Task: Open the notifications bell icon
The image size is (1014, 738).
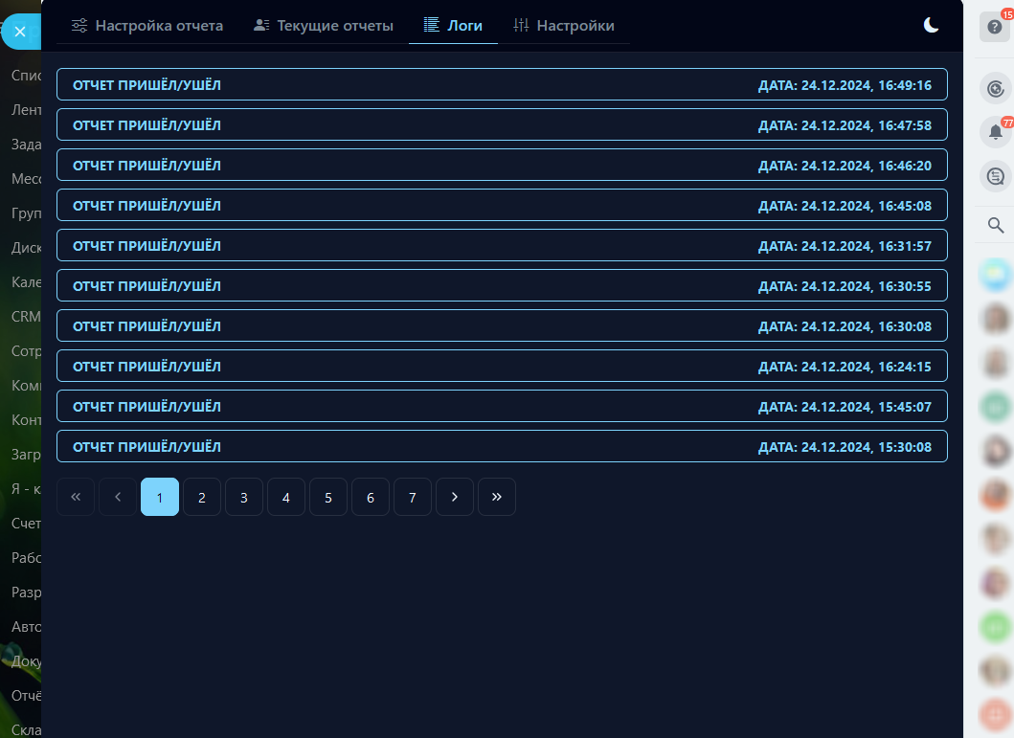Action: 996,132
